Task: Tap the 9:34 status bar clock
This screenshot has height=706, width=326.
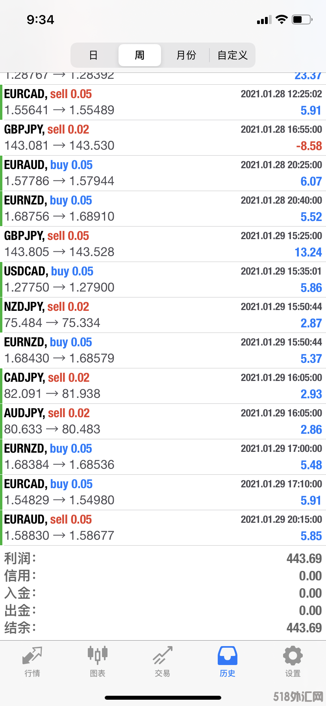Action: pos(41,20)
